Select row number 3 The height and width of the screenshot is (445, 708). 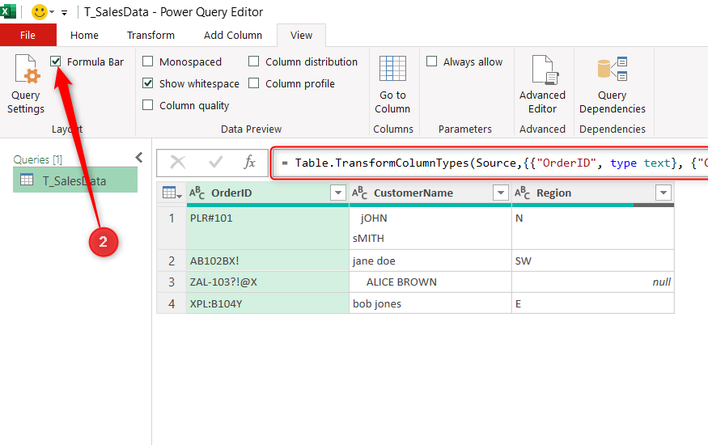(x=172, y=282)
